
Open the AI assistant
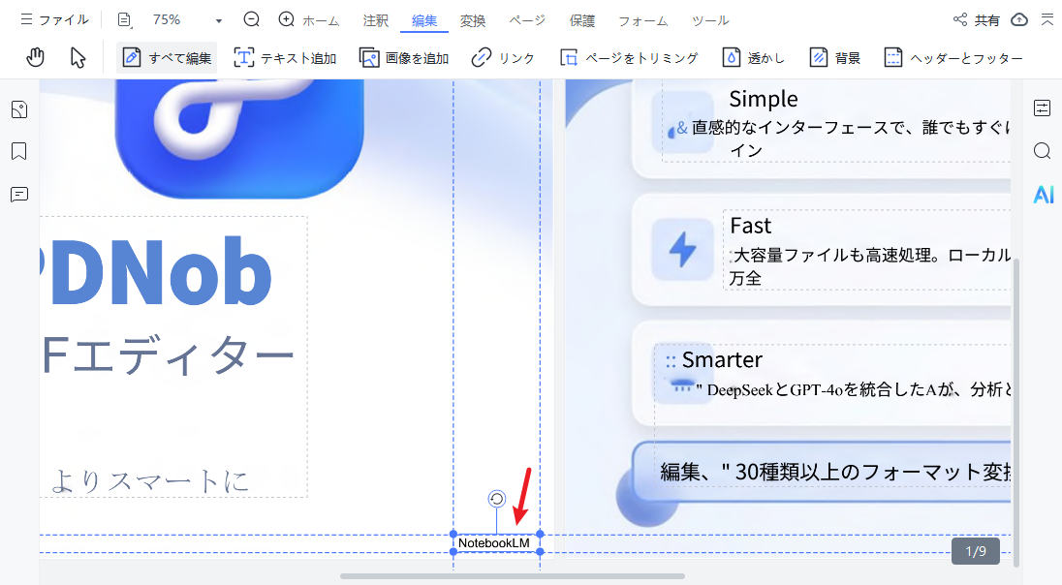[1043, 195]
